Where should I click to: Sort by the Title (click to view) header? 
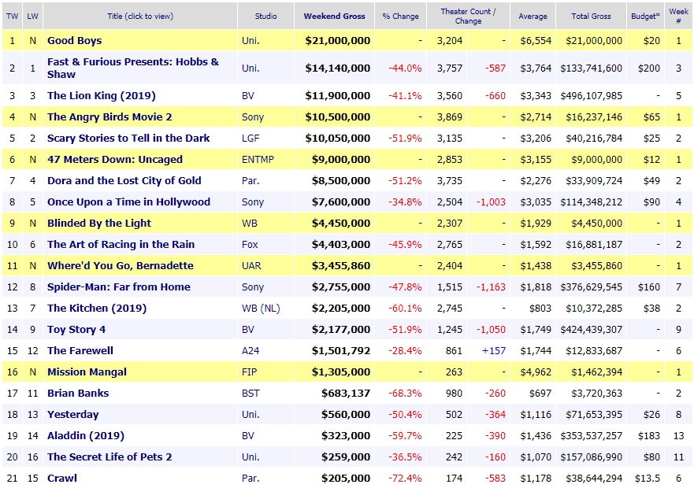(x=140, y=17)
